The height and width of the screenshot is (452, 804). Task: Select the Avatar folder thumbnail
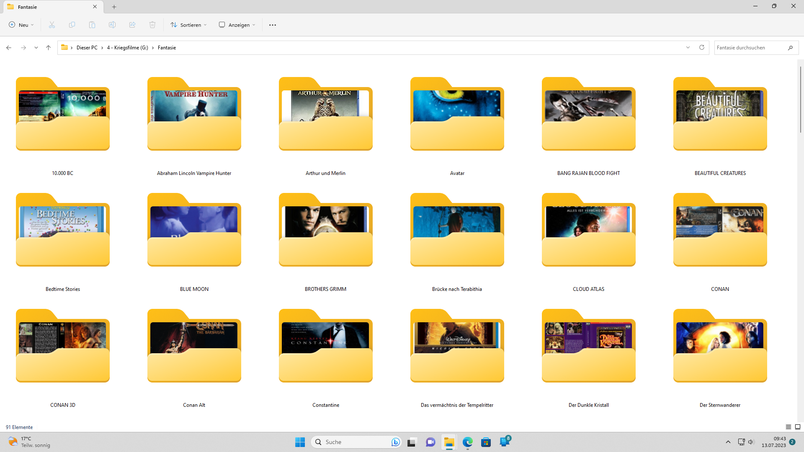(457, 114)
